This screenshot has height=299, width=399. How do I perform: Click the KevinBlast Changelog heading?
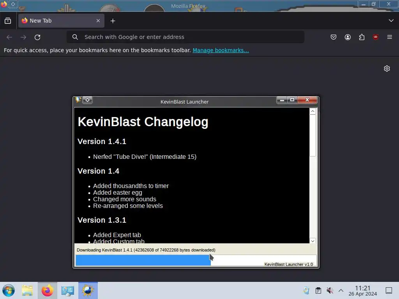point(143,122)
